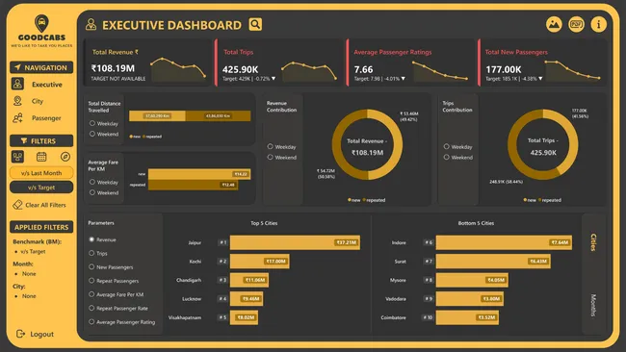Click the Goodcabs location pin logo
The image size is (626, 352).
41,23
